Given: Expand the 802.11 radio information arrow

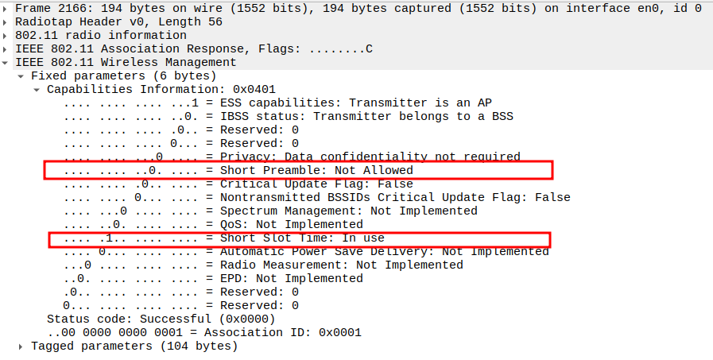Looking at the screenshot, I should point(7,35).
